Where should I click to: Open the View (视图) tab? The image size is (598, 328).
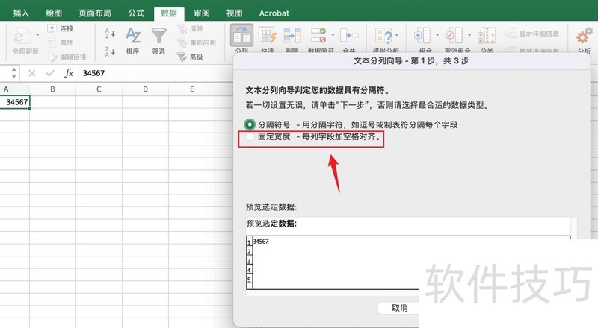(x=234, y=13)
